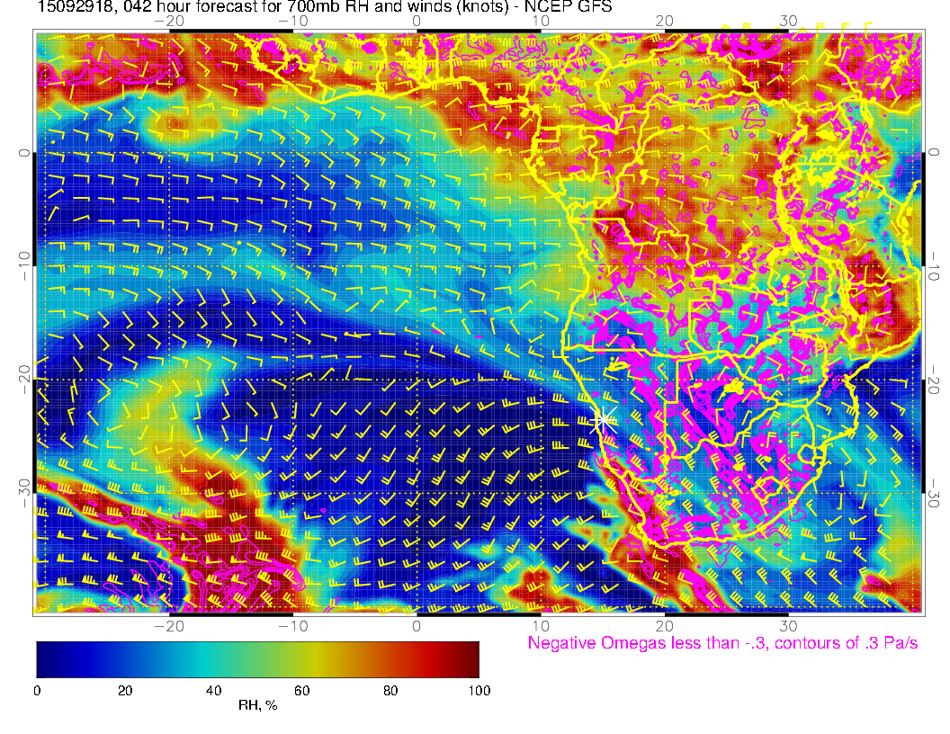
Task: Click the top longitude axis label '10'
Action: pyautogui.click(x=541, y=22)
